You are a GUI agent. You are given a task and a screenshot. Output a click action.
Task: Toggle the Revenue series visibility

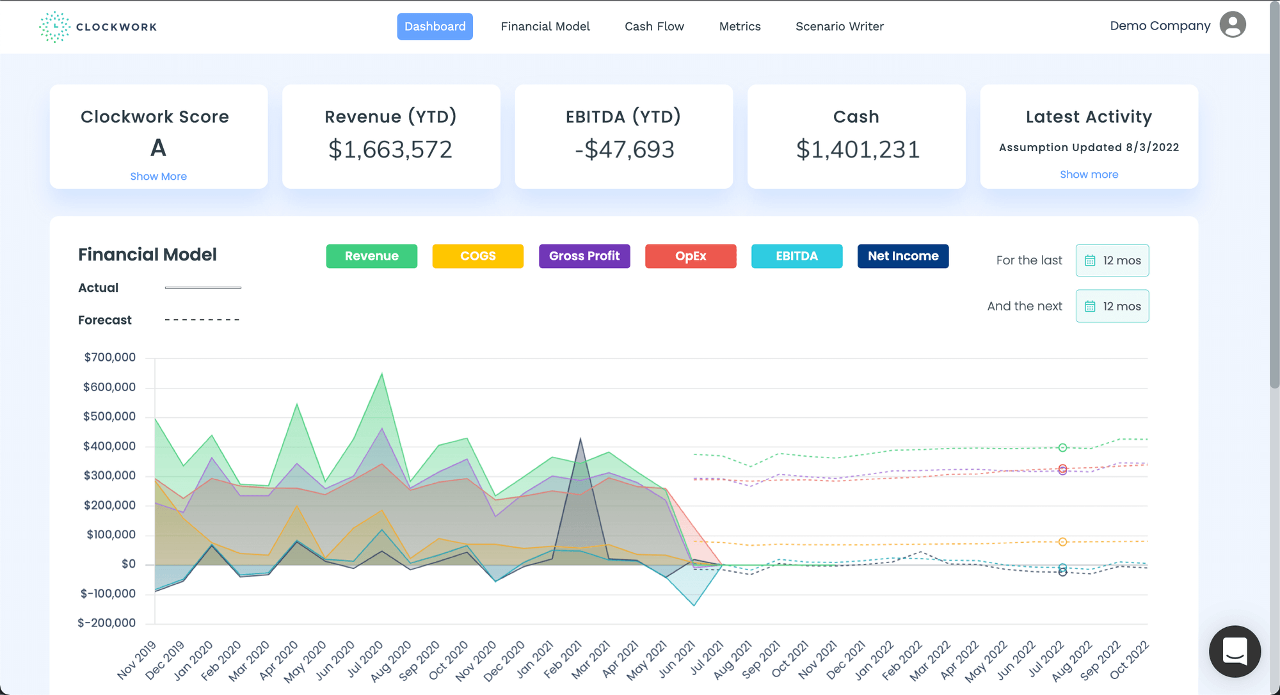[x=371, y=256]
